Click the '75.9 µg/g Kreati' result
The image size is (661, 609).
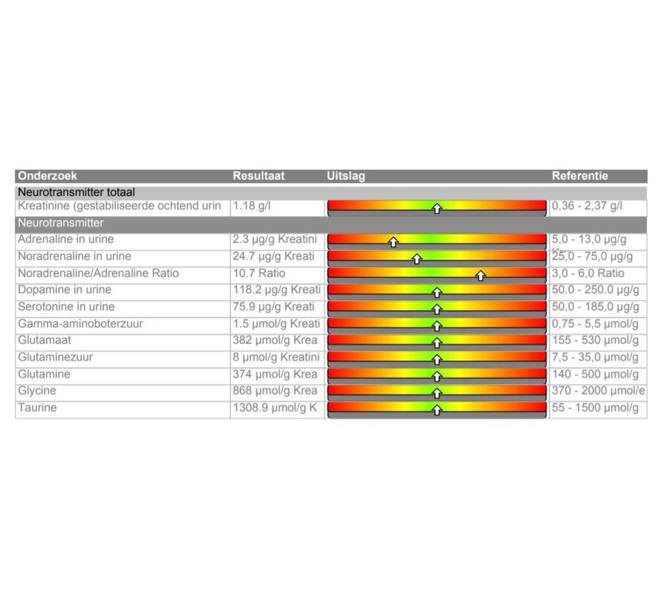[x=273, y=307]
